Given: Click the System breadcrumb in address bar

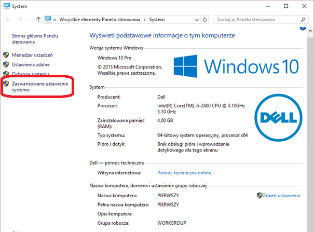Looking at the screenshot, I should [x=157, y=20].
